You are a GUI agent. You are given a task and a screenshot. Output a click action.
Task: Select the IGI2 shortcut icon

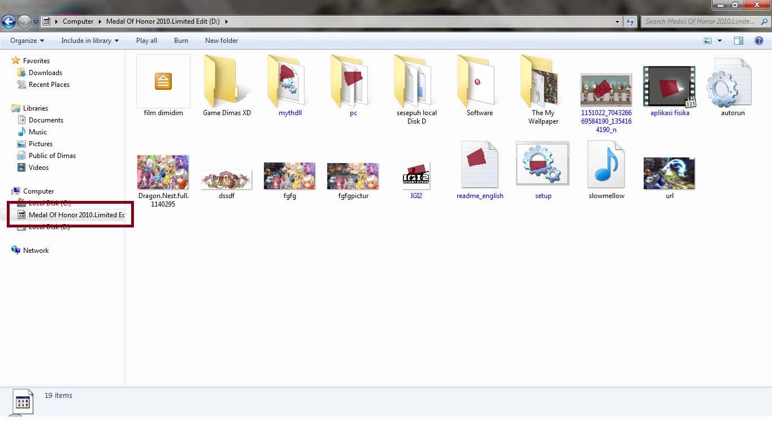click(x=417, y=181)
